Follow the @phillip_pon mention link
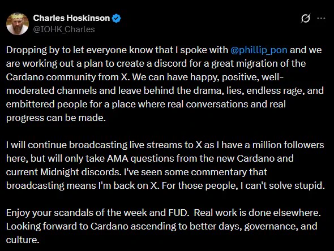The height and width of the screenshot is (251, 334). point(259,50)
